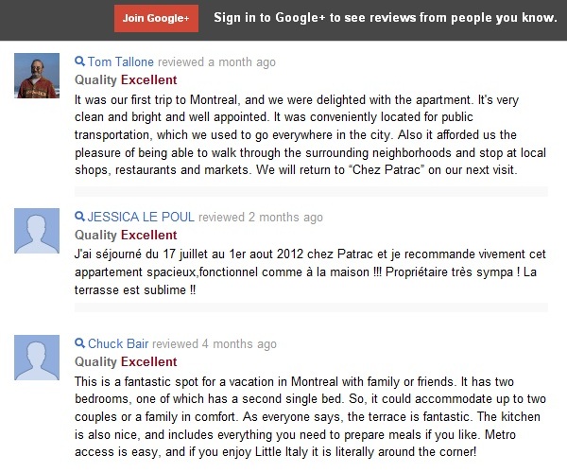Click Tom Tallone's profile photo
Image resolution: width=567 pixels, height=473 pixels.
click(x=37, y=76)
